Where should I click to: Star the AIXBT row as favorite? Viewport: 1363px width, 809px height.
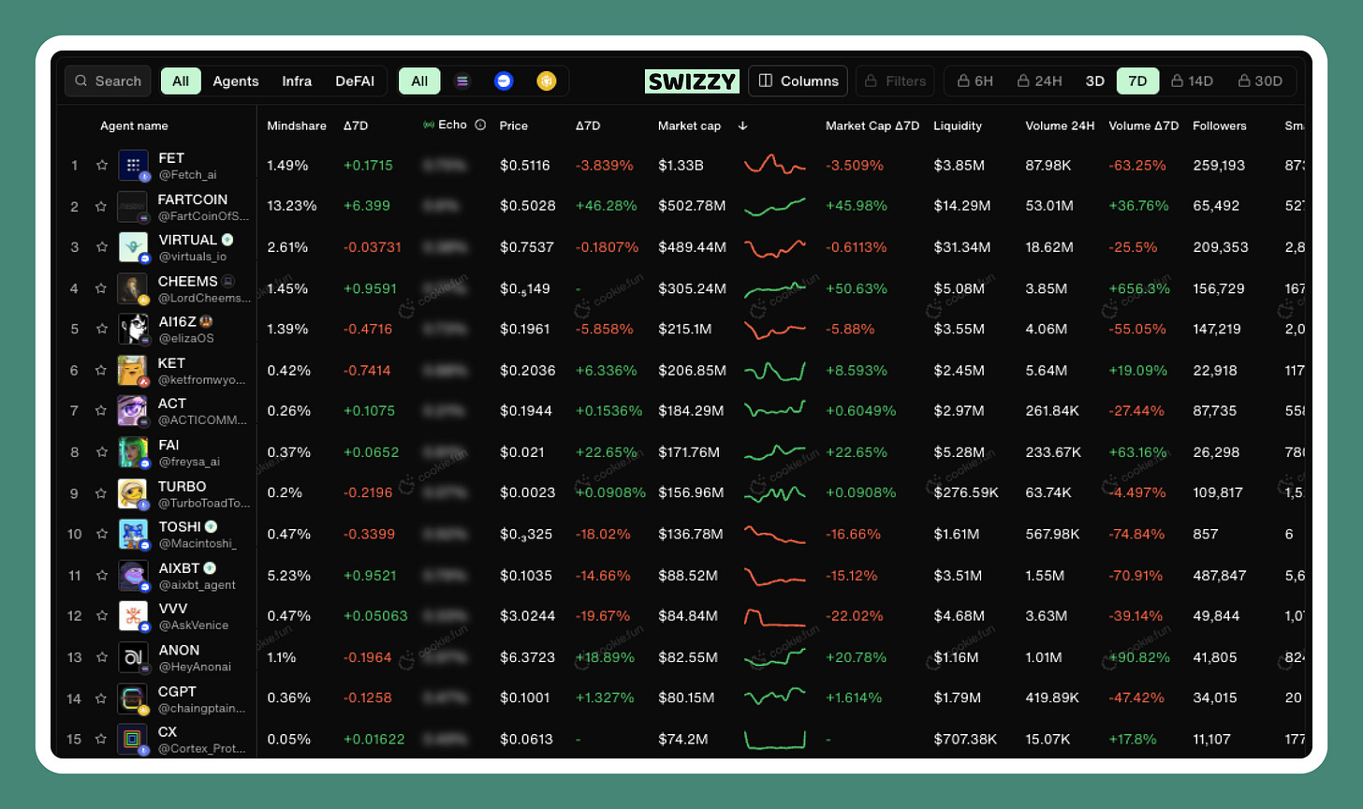(101, 575)
